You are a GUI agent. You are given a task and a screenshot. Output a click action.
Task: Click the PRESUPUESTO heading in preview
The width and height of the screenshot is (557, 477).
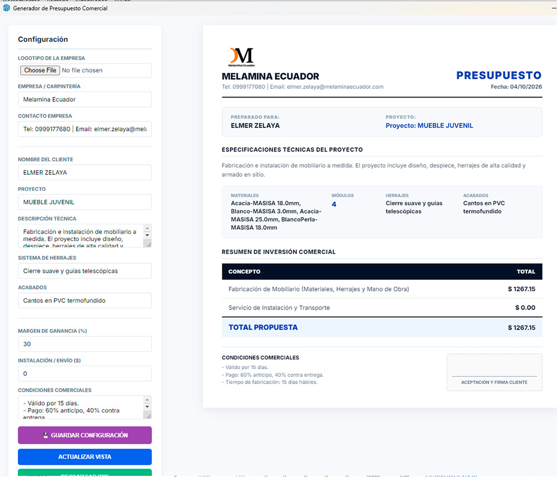[x=499, y=75]
